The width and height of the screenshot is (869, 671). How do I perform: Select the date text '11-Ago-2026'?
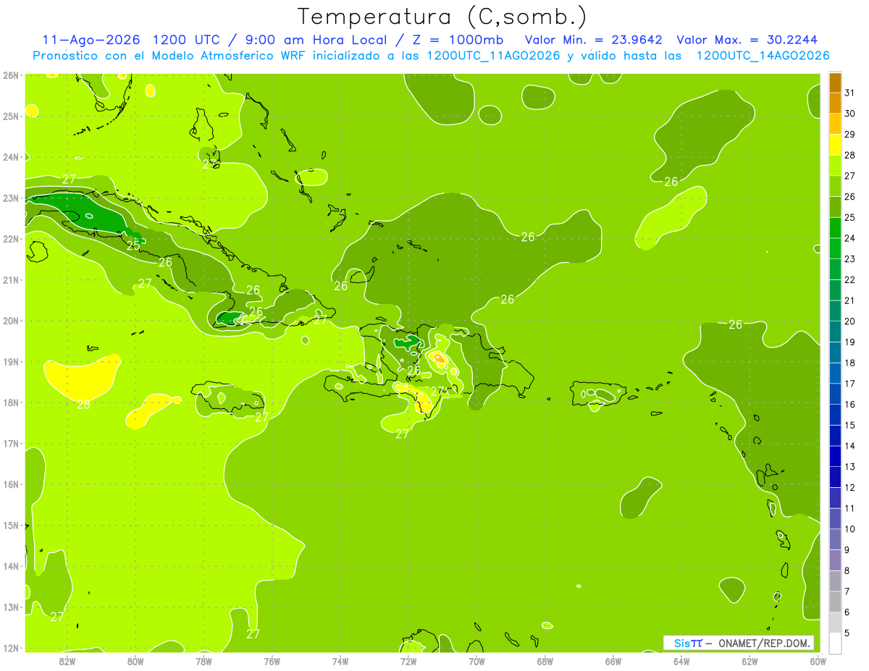[x=92, y=40]
